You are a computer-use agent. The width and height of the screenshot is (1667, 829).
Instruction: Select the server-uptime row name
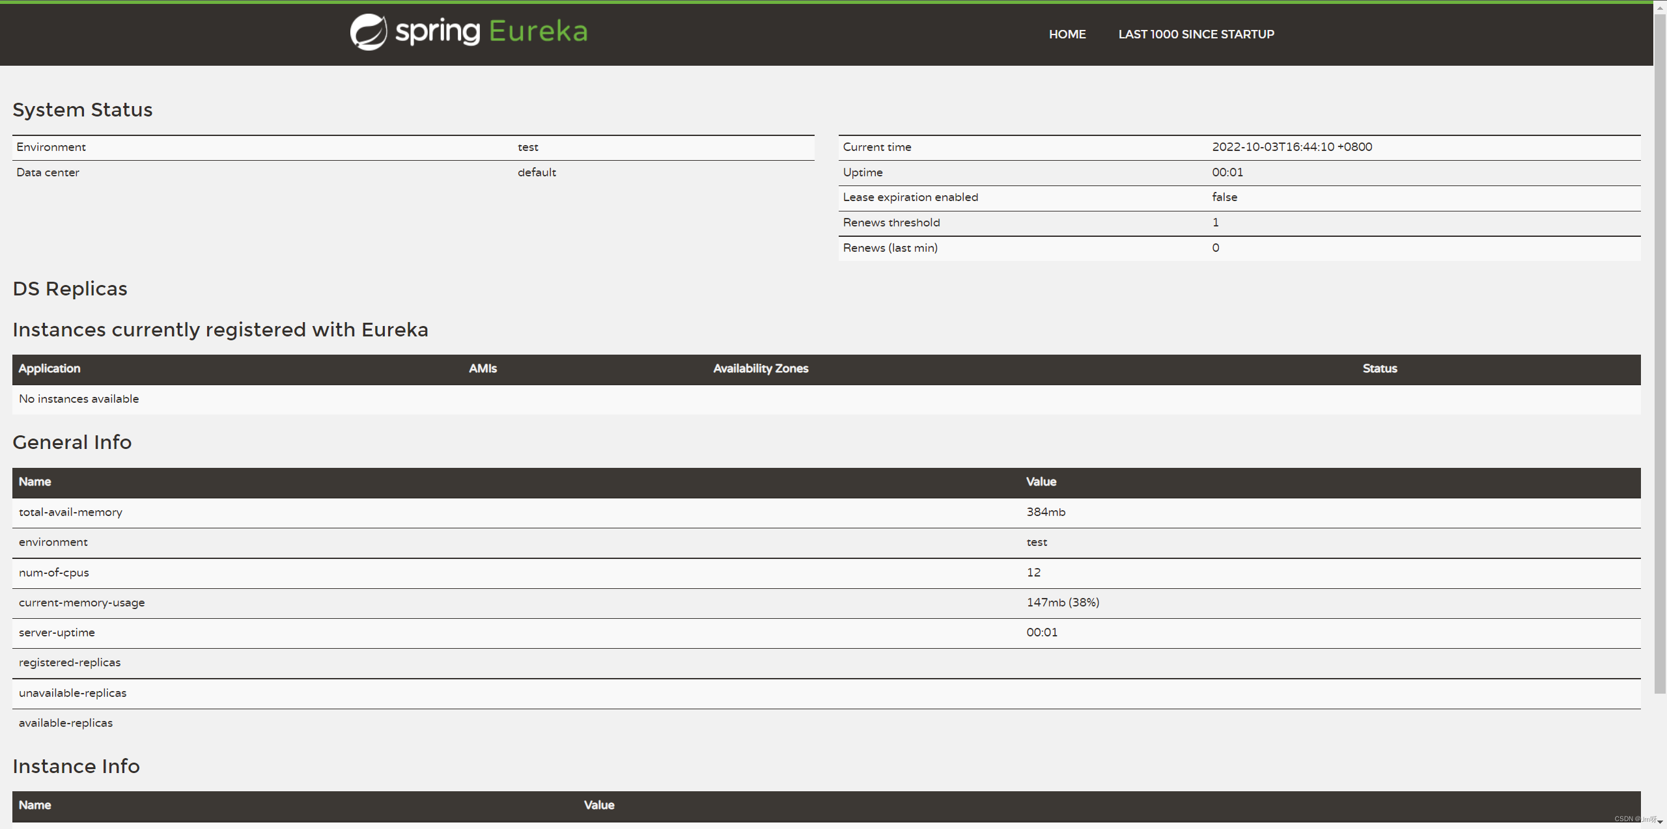pyautogui.click(x=57, y=632)
